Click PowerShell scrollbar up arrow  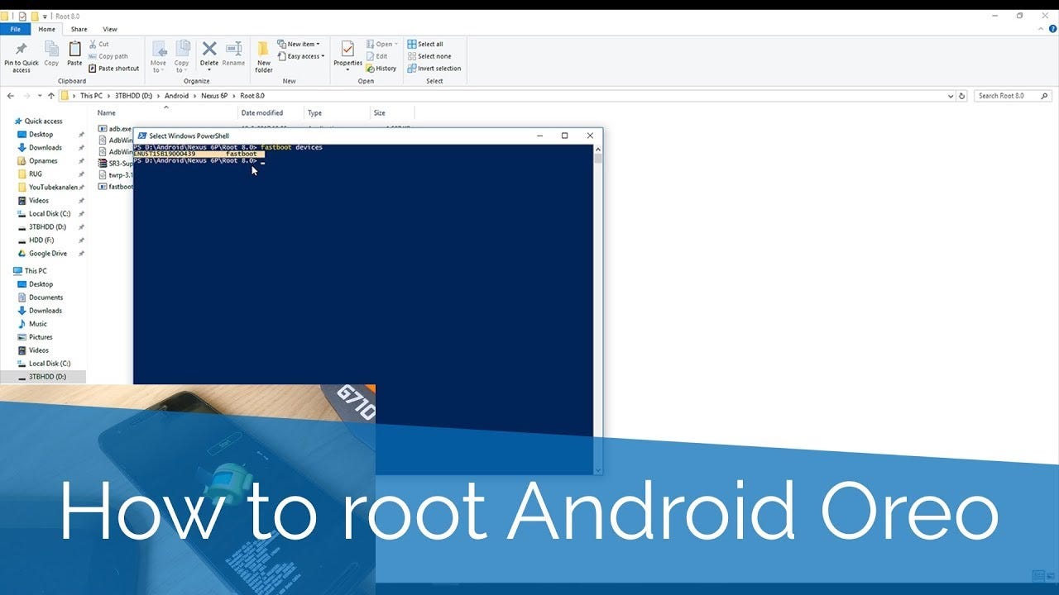598,149
